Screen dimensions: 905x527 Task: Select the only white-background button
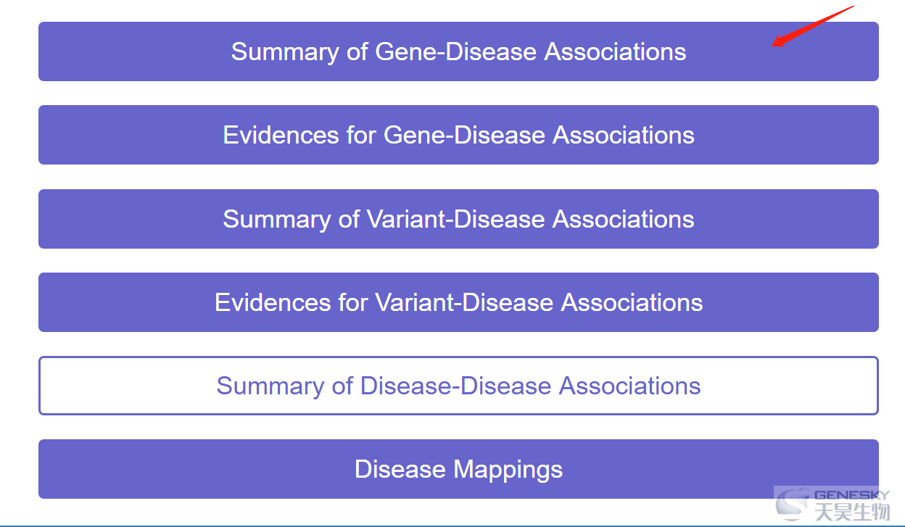pyautogui.click(x=458, y=386)
